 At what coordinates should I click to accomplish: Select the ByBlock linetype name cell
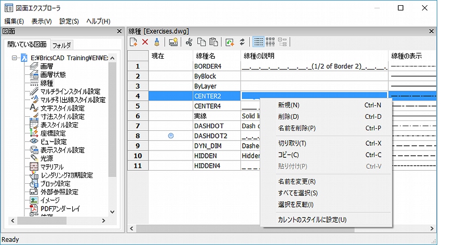[217, 76]
